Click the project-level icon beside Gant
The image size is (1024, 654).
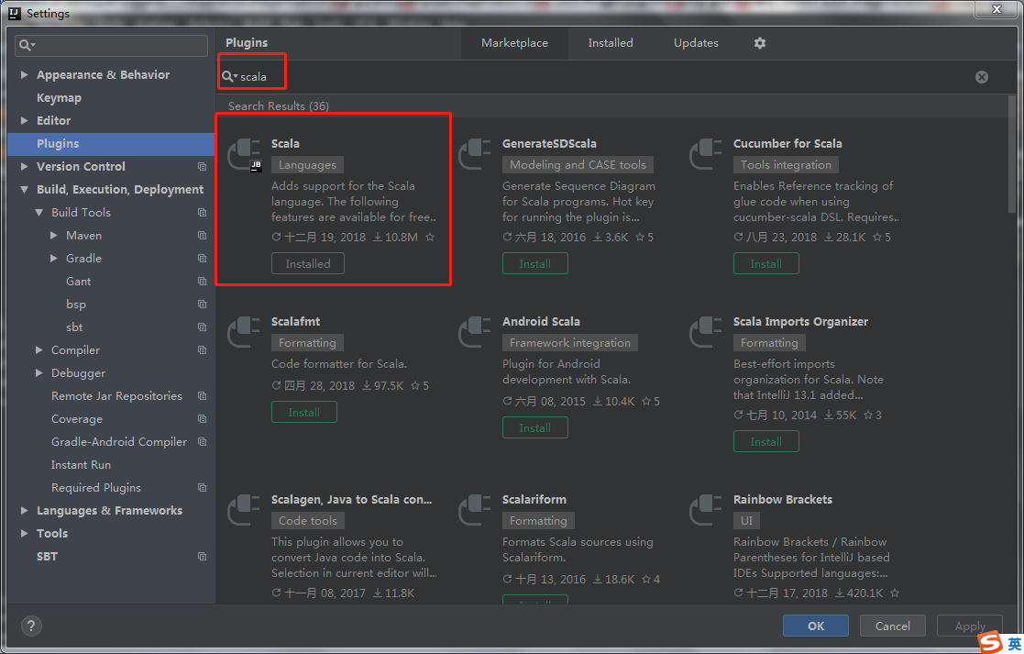tap(202, 281)
